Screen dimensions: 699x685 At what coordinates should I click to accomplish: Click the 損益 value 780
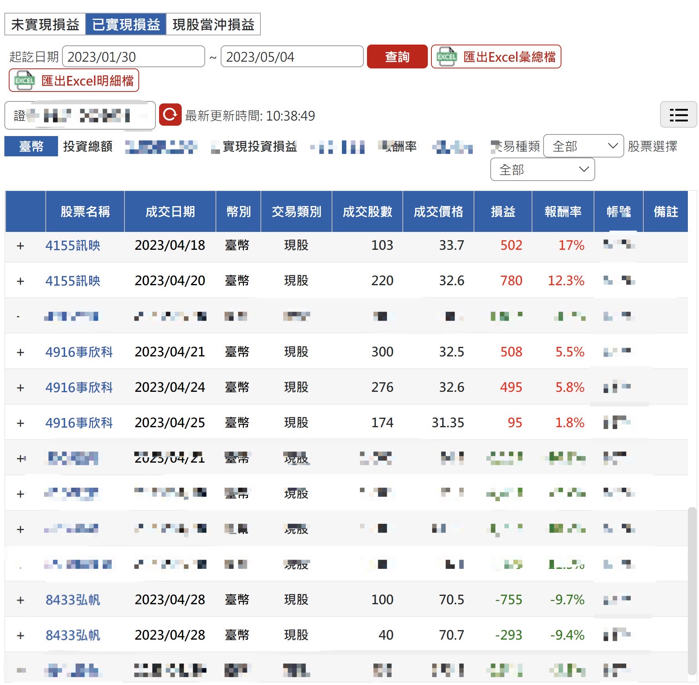click(x=511, y=281)
